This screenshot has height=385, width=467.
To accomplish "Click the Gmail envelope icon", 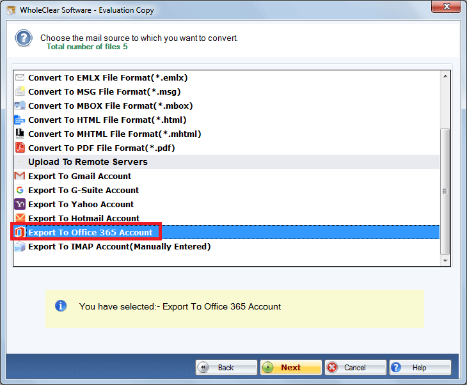I will pyautogui.click(x=20, y=176).
